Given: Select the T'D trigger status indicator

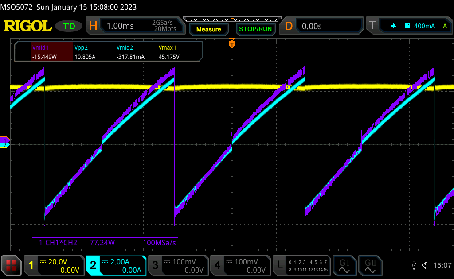Looking at the screenshot, I should (x=69, y=26).
